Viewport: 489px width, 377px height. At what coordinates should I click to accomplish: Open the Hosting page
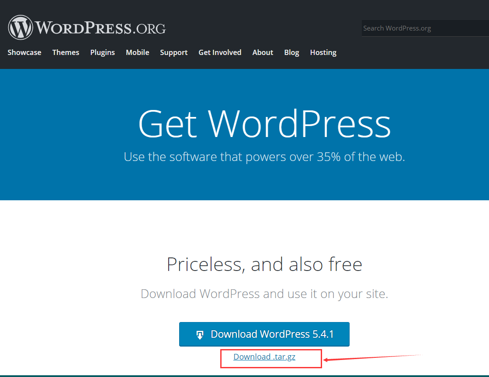[323, 53]
